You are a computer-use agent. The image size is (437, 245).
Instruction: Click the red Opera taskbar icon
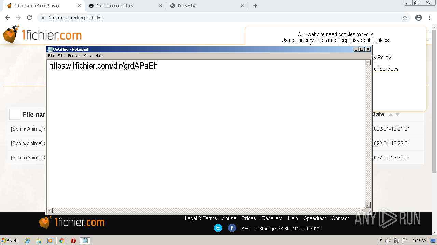coord(73,241)
